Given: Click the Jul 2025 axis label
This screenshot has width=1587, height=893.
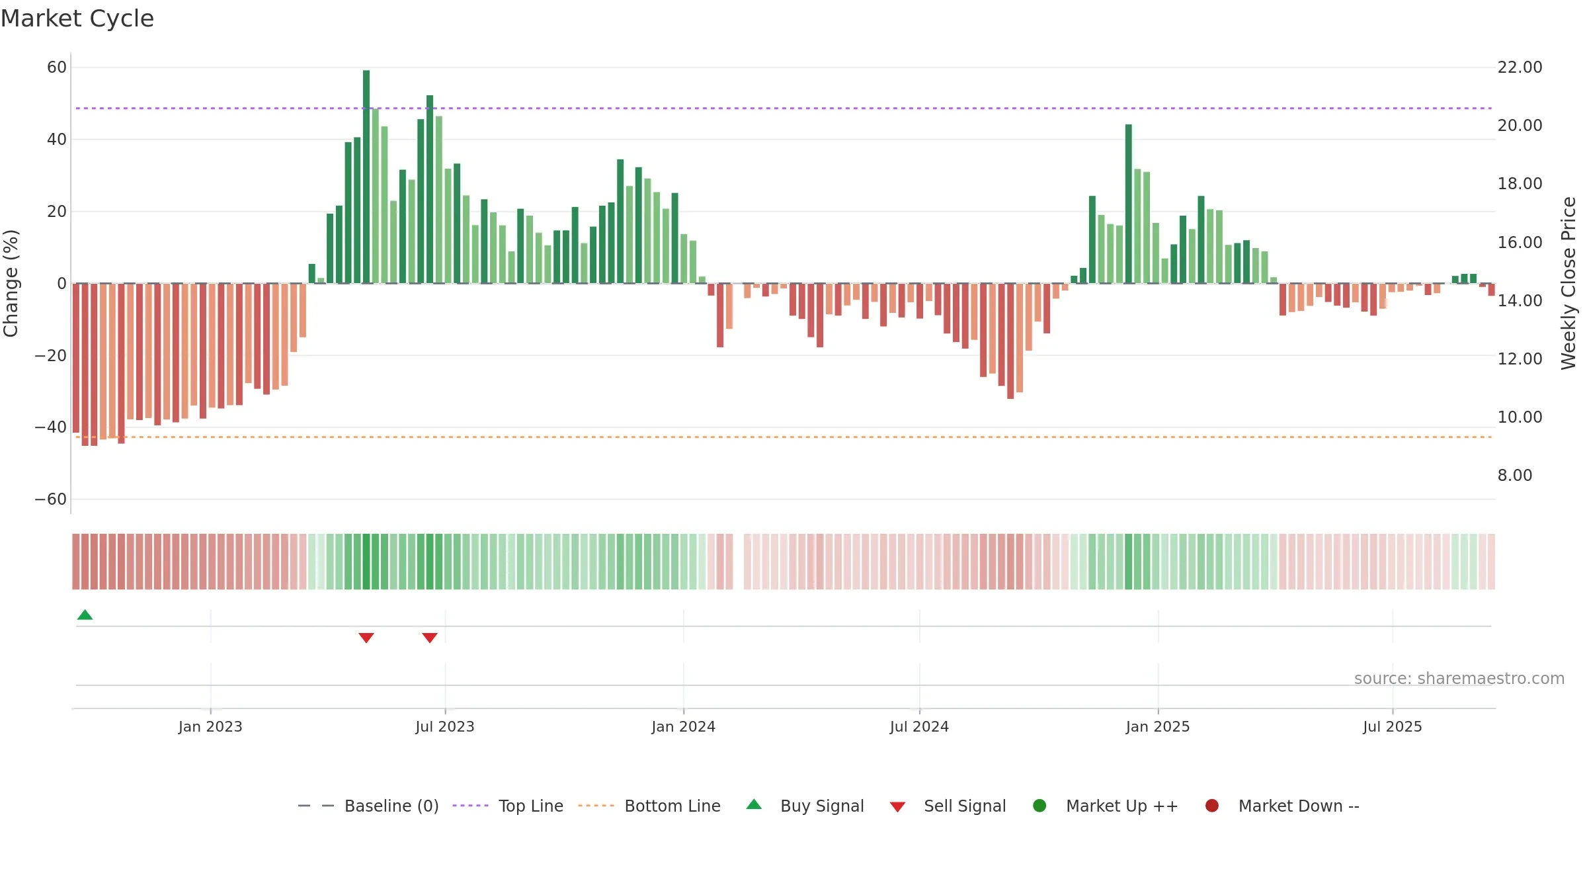Looking at the screenshot, I should click(1393, 726).
